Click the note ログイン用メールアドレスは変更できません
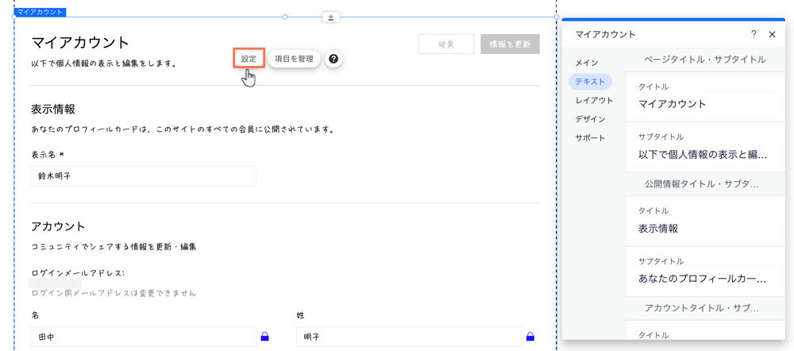This screenshot has width=794, height=351. point(114,293)
